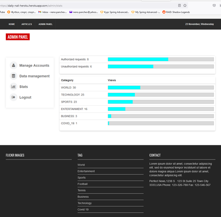The height and width of the screenshot is (217, 221).
Task: Select the Business tag in footer
Action: pyautogui.click(x=83, y=197)
